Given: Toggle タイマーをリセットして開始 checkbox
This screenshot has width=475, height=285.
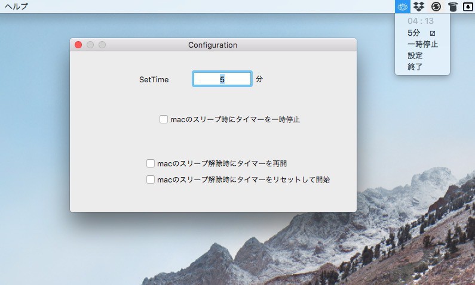Looking at the screenshot, I should tap(151, 179).
